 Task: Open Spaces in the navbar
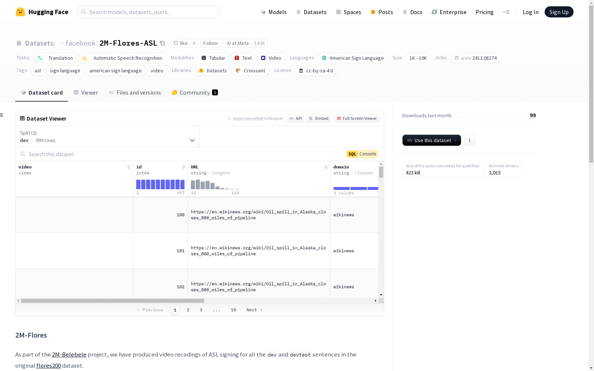(348, 12)
